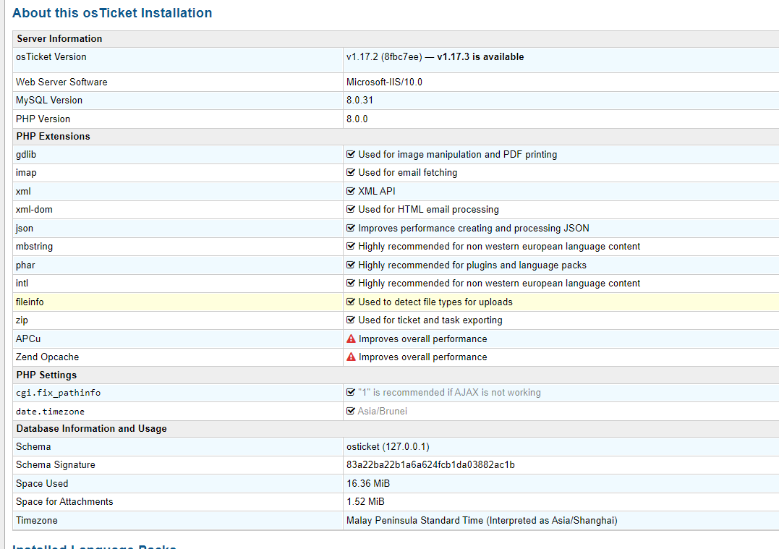The width and height of the screenshot is (779, 549).
Task: Click the check icon in the zip row
Action: pos(351,320)
